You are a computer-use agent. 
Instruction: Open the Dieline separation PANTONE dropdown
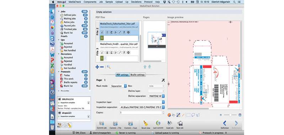[x=156, y=96]
